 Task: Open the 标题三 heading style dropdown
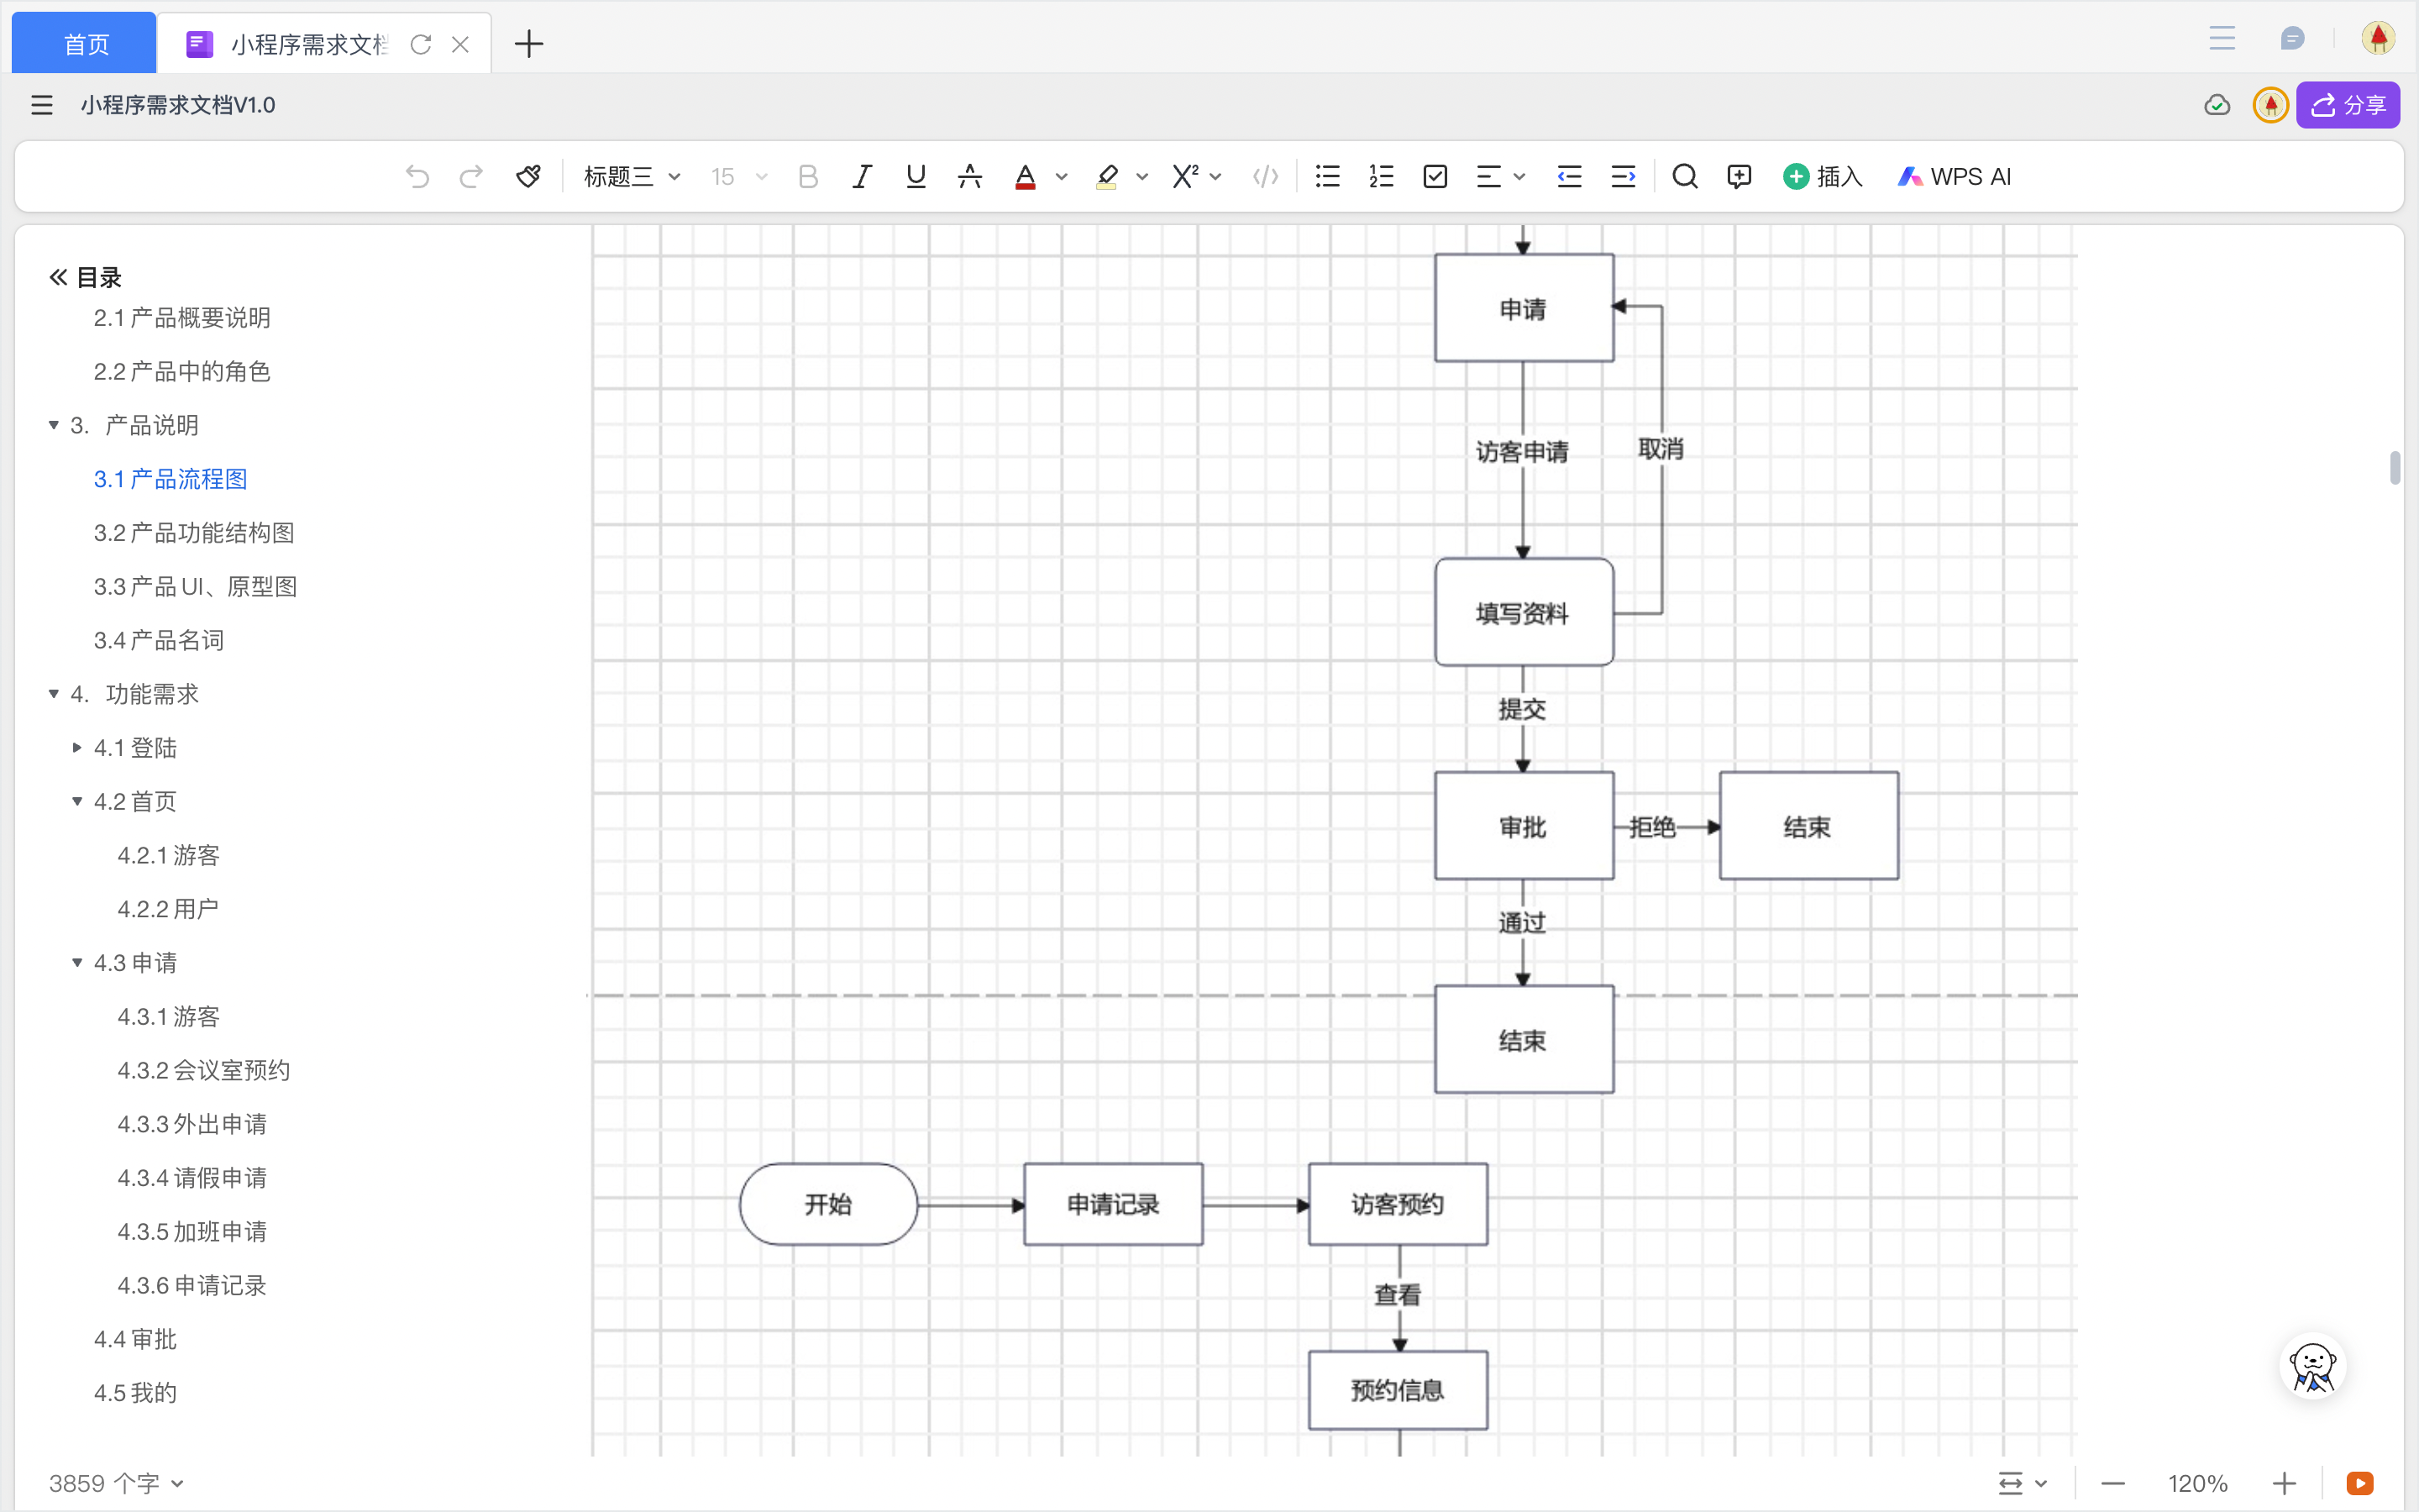(632, 177)
